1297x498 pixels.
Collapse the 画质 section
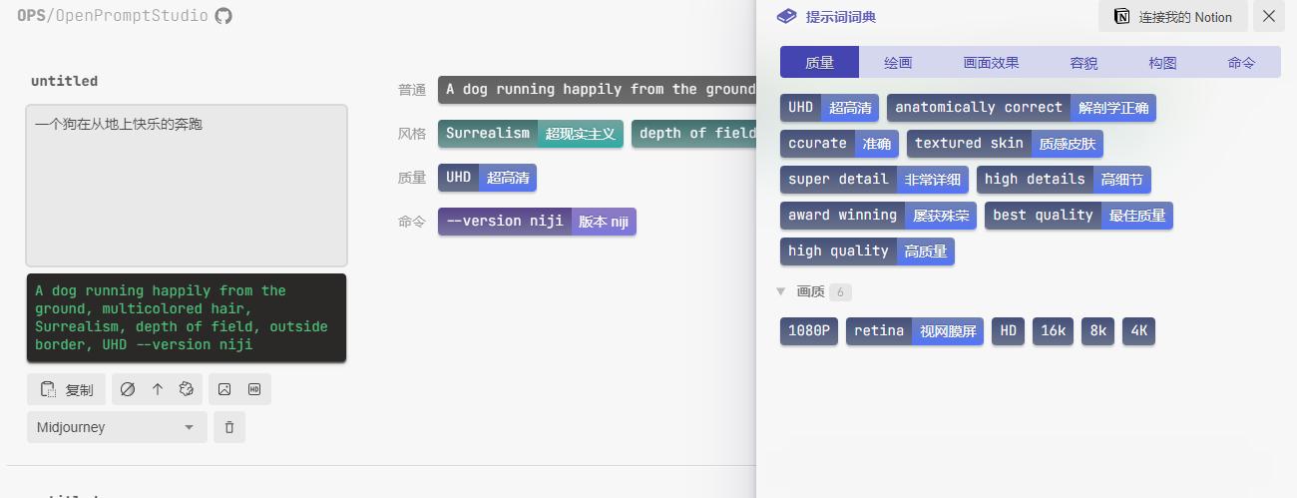[x=781, y=292]
